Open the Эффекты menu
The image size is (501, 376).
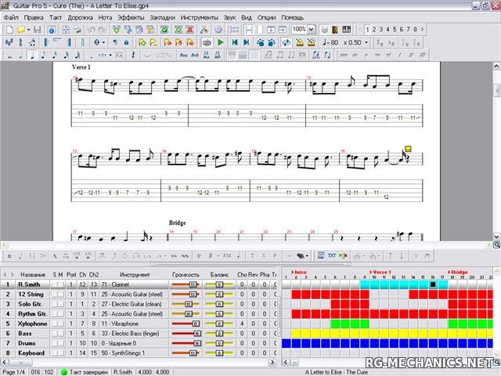tap(131, 16)
